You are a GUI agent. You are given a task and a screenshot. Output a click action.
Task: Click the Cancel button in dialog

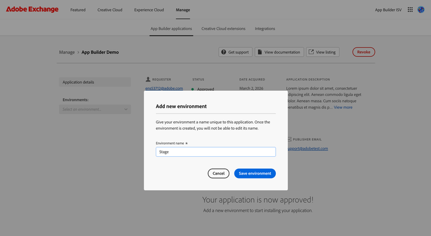218,173
